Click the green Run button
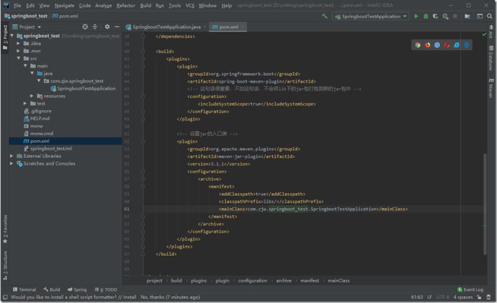Viewport: 497px width, 303px height. tap(416, 16)
